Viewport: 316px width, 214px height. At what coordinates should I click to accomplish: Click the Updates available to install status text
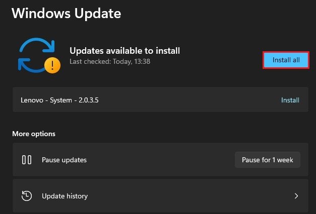click(124, 50)
